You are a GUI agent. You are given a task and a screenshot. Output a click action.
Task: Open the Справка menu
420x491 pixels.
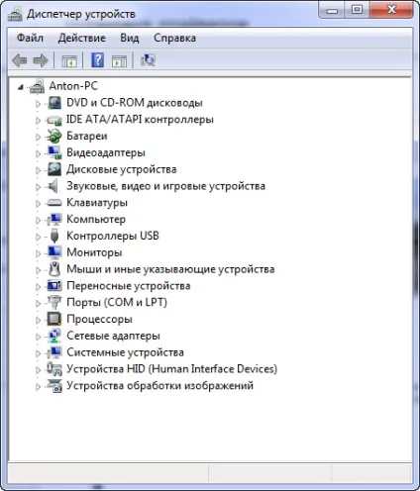174,38
